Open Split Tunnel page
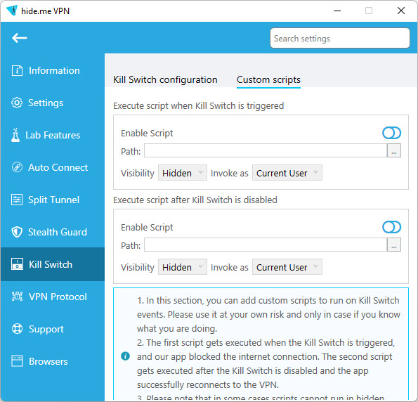Viewport: 418px width, 402px height. 53,200
